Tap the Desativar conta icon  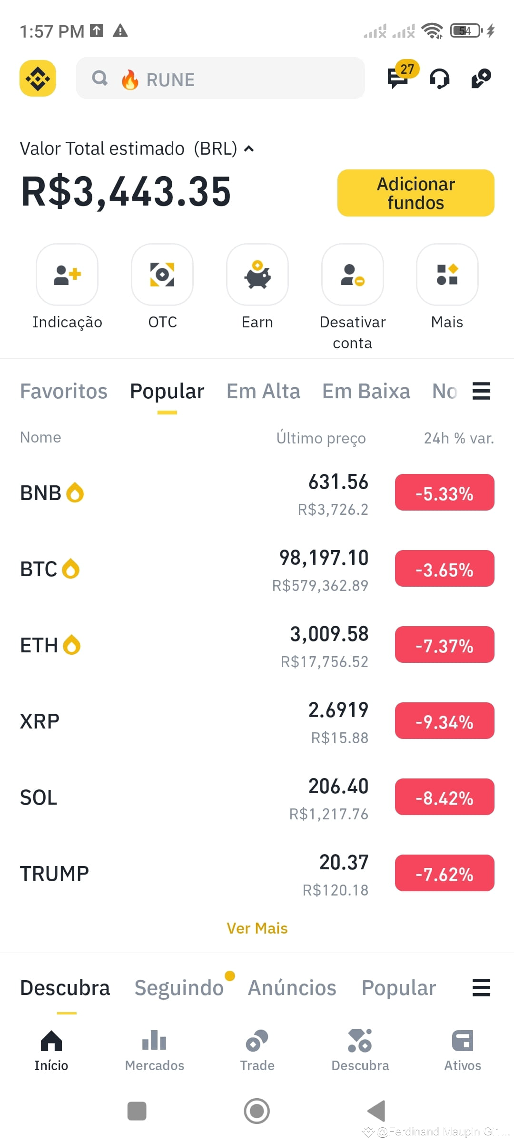(353, 275)
